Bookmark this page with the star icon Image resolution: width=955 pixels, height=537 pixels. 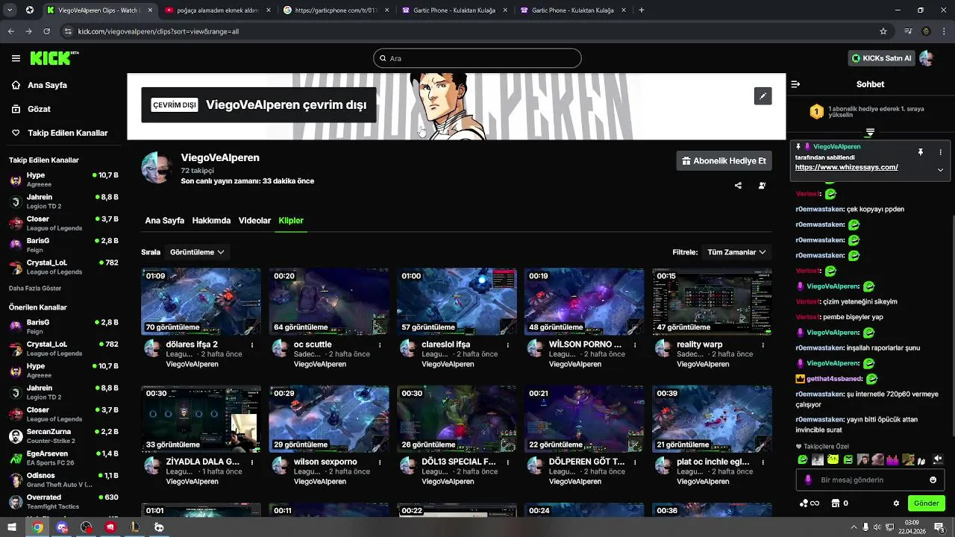tap(883, 31)
